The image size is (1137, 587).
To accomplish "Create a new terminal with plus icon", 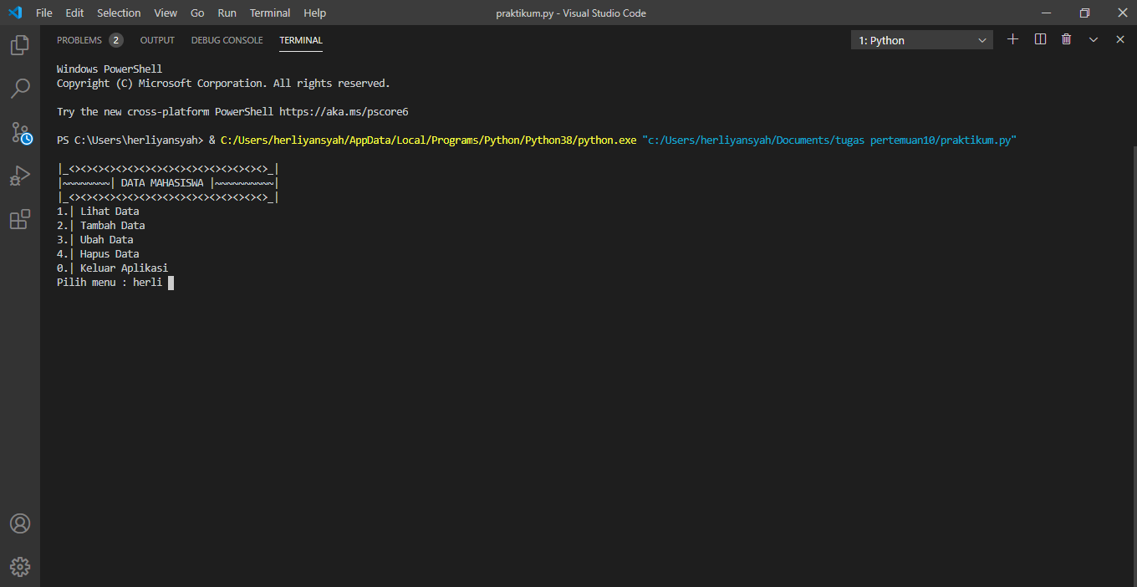I will [1012, 39].
